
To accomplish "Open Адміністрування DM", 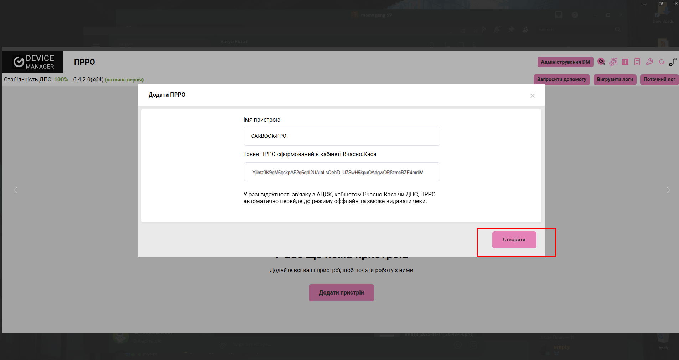I will click(565, 62).
